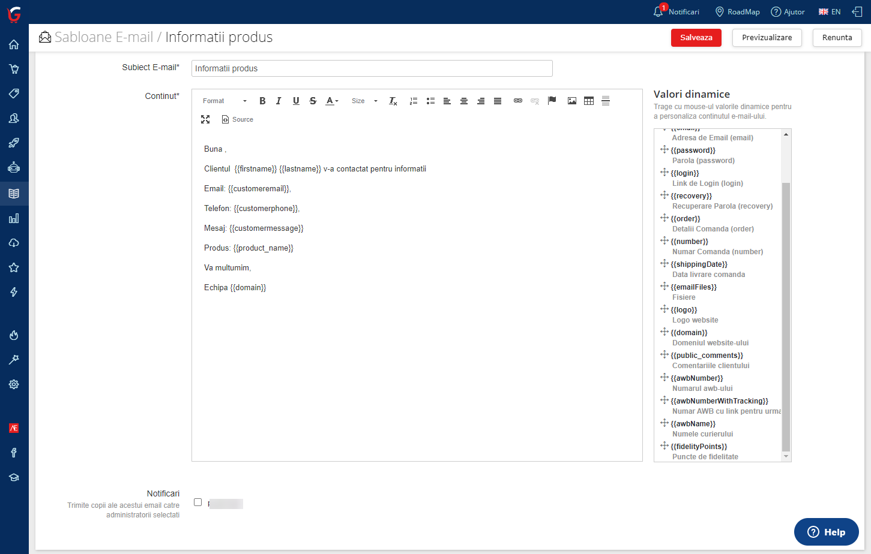Open the shopping cart orders section

click(14, 69)
